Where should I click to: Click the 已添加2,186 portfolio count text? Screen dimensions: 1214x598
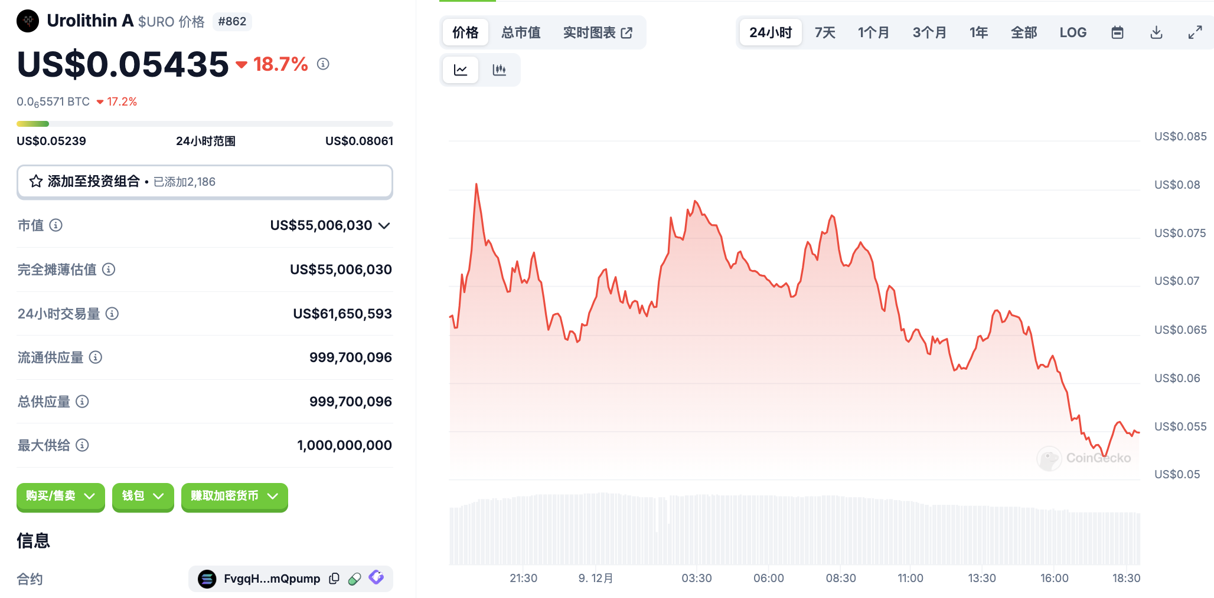click(184, 182)
